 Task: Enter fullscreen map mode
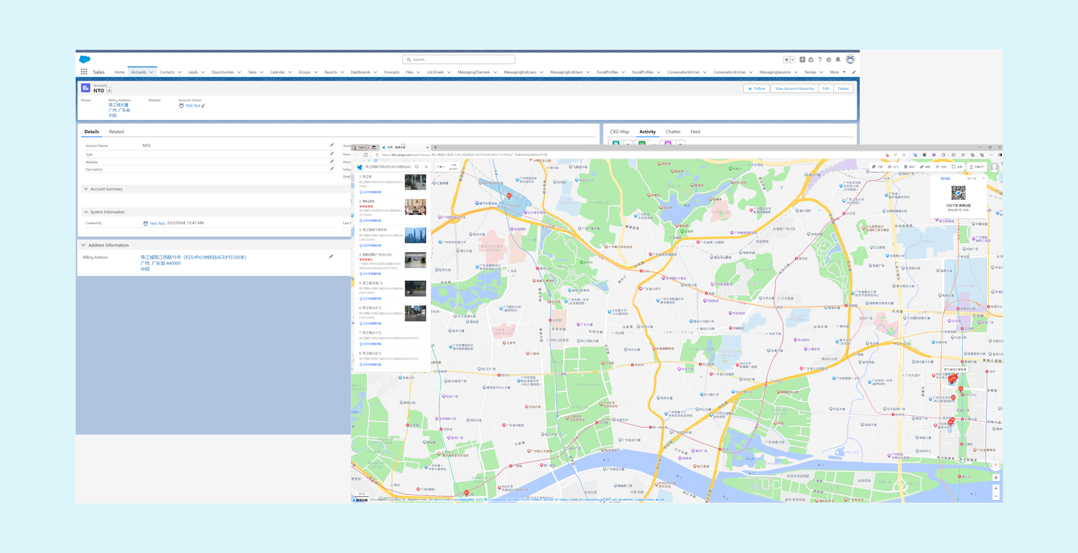click(x=957, y=167)
